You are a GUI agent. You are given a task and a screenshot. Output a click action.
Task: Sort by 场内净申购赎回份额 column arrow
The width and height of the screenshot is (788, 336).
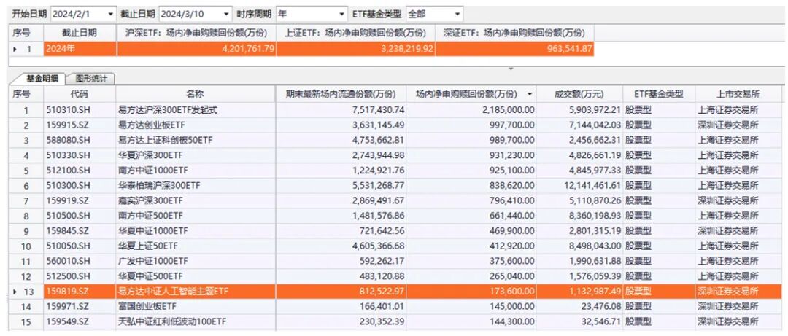tap(529, 94)
